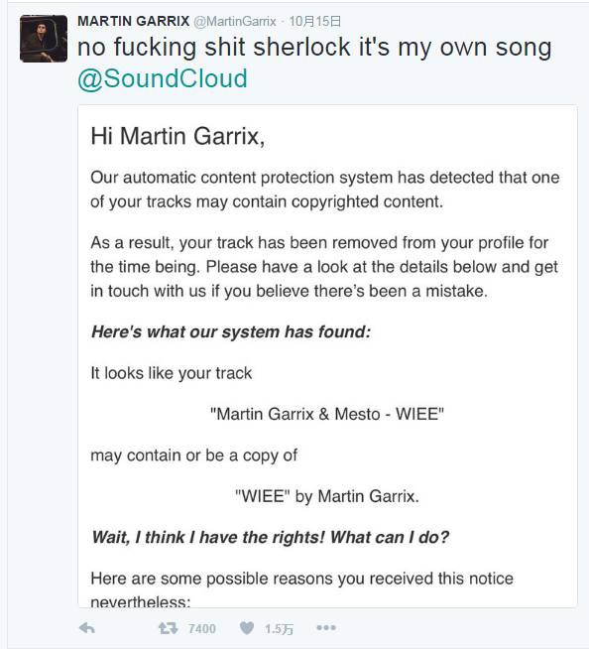Click tweet text ending 'my own song'
The image size is (589, 649).
coord(314,47)
